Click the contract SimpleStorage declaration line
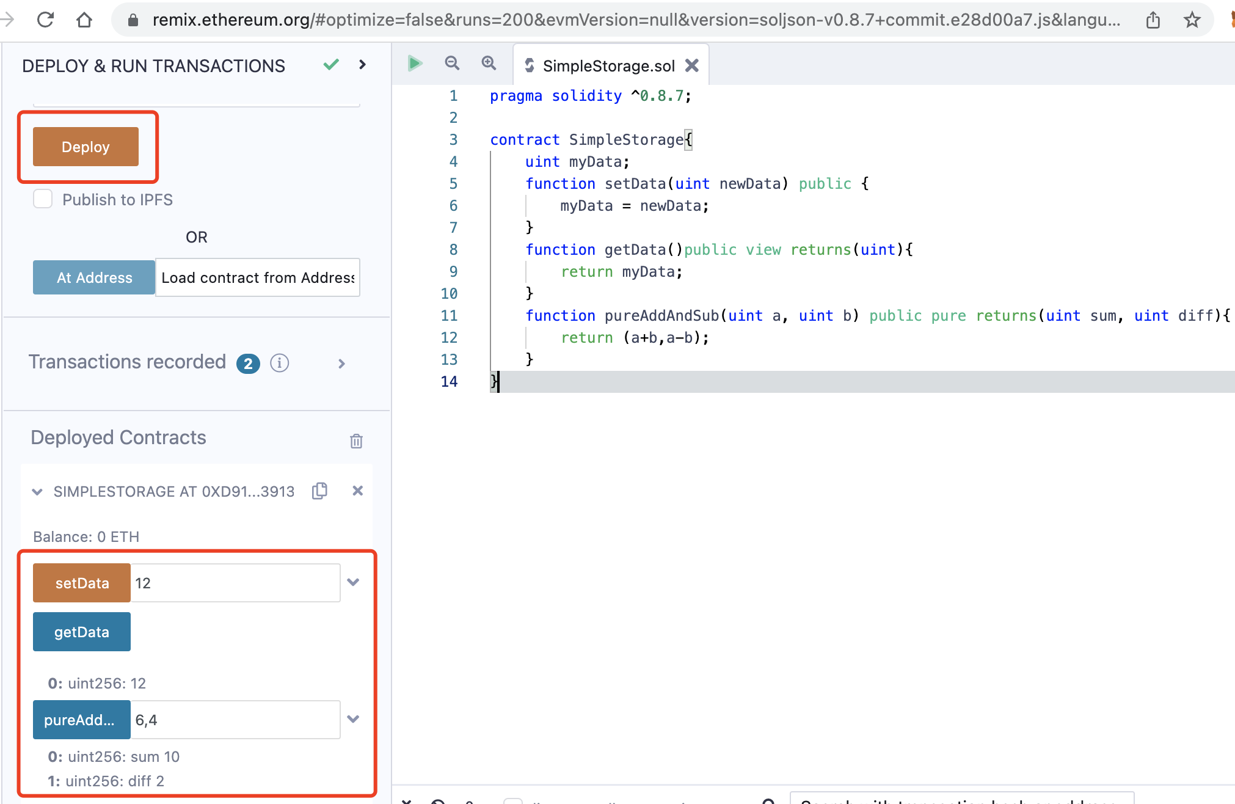Screen dimensions: 1235x804 coord(591,140)
